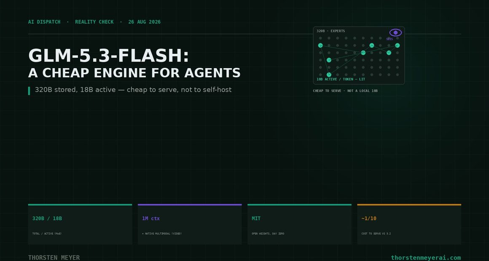Image resolution: width=489 pixels, height=261 pixels.
Task: Click "A CHEAP ENGINE FOR AGENTS" subtitle
Action: click(x=134, y=73)
